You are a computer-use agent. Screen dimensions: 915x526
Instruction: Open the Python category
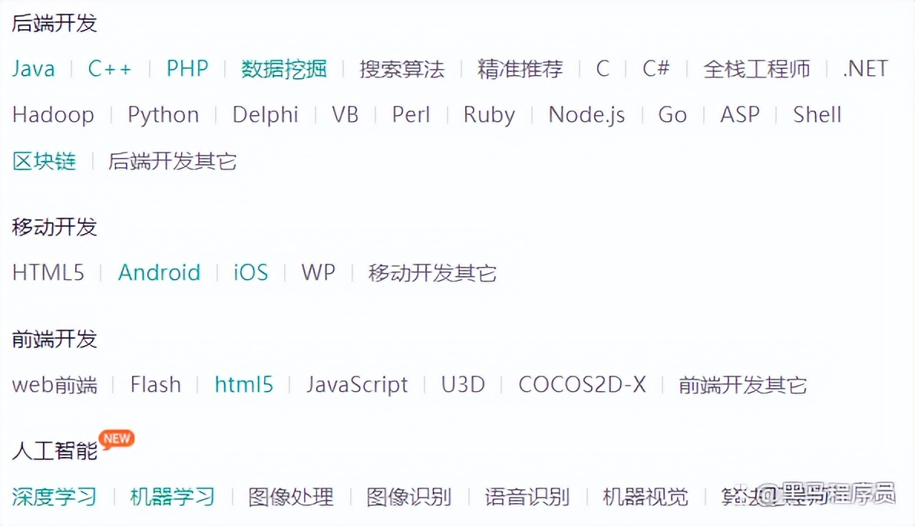click(164, 114)
